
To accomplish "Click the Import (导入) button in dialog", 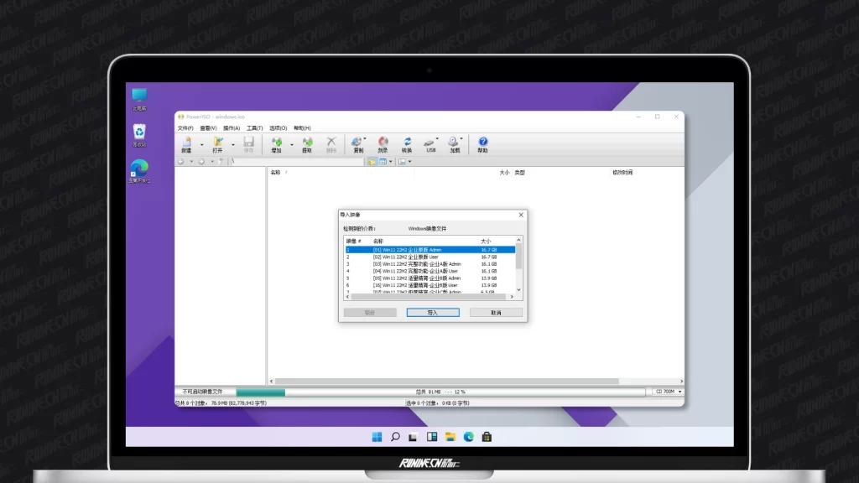I will click(x=432, y=313).
